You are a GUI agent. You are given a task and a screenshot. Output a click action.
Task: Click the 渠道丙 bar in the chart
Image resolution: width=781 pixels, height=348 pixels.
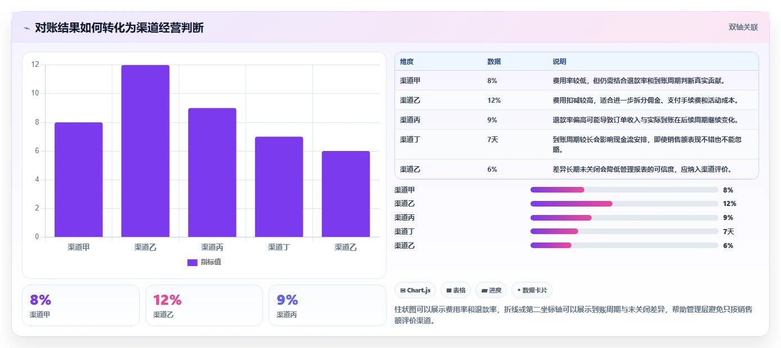pos(212,172)
